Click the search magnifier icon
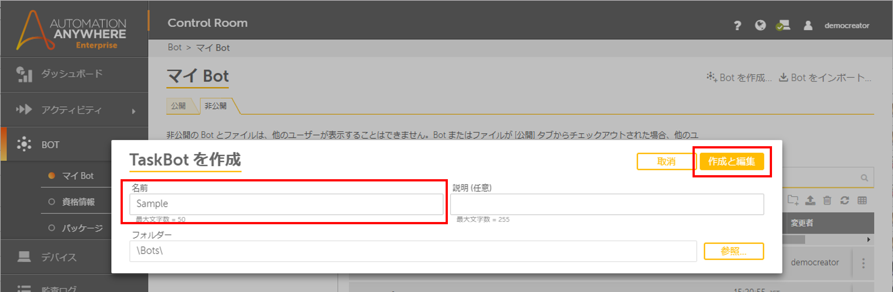The image size is (893, 292). [864, 178]
